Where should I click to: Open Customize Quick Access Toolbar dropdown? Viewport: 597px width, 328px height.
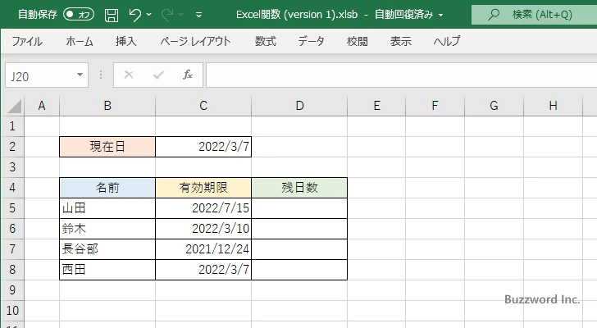(x=198, y=15)
